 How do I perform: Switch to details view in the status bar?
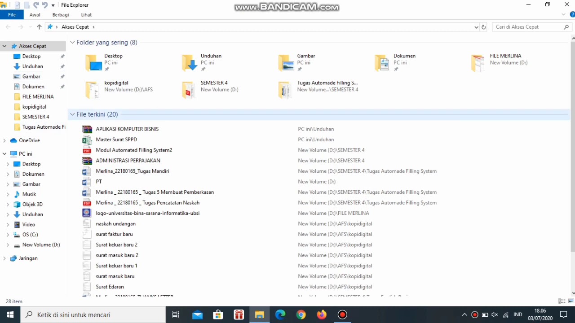(562, 301)
